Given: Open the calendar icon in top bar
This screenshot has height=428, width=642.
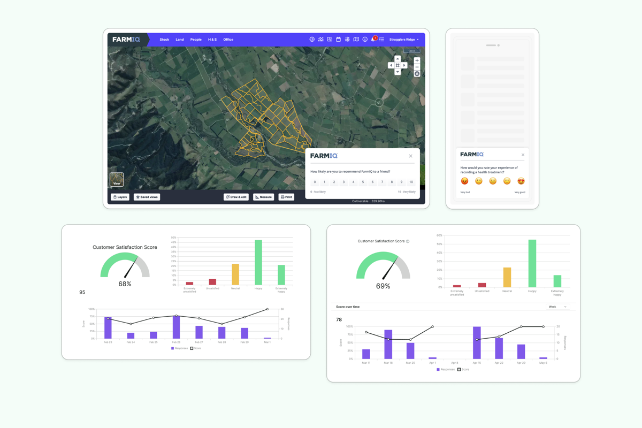Looking at the screenshot, I should tap(338, 40).
